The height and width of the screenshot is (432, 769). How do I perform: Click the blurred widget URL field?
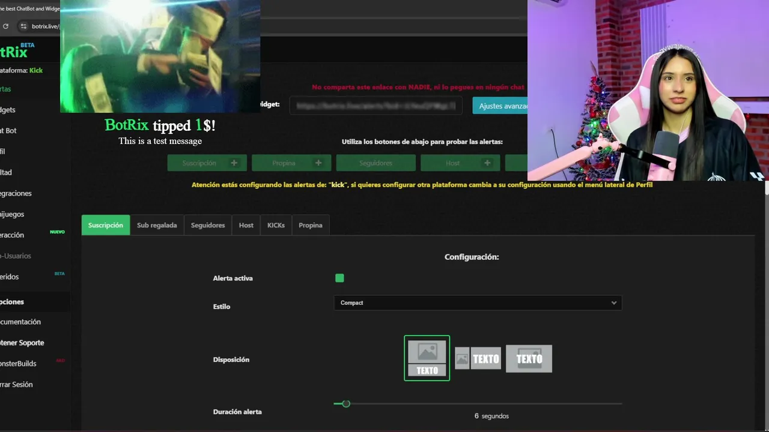[376, 106]
